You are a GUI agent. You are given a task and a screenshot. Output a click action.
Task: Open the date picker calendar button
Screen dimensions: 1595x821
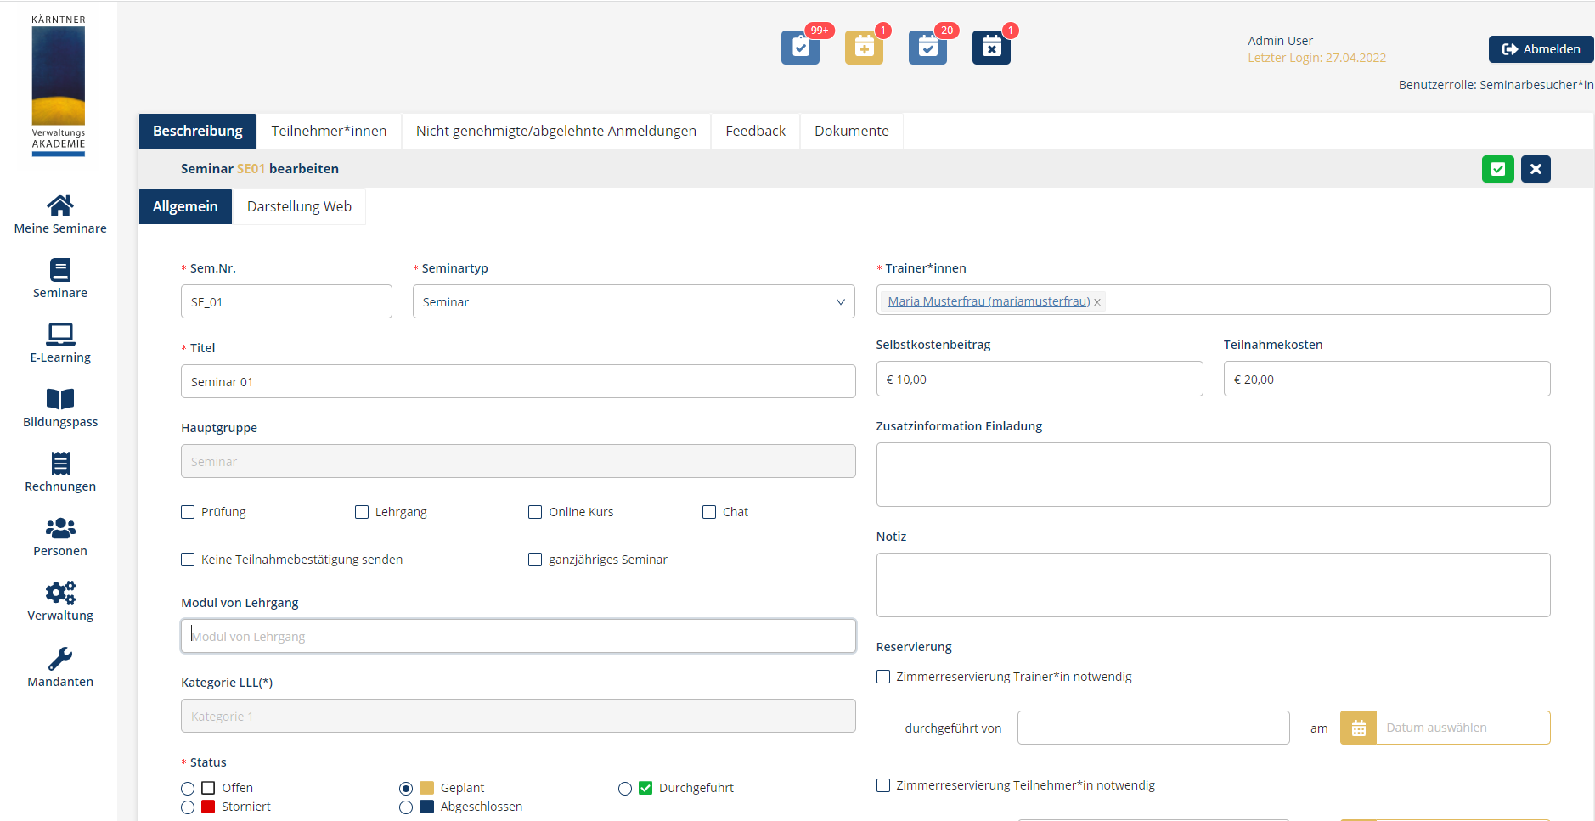pyautogui.click(x=1358, y=728)
